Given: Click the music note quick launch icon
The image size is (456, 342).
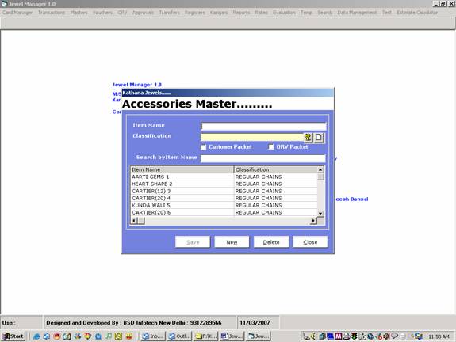Looking at the screenshot, I should pos(109,336).
